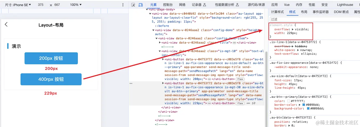Collapse the is-mgt-10 uni-view node
This screenshot has height=127, width=360.
pos(160,51)
